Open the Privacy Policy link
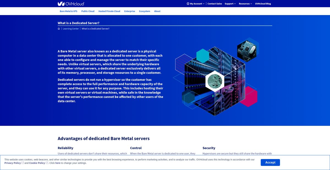This screenshot has width=330, height=170. pos(13,163)
